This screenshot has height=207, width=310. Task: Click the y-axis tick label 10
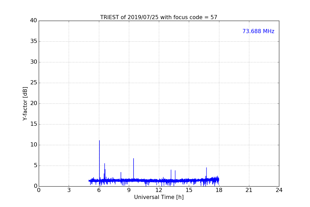(34, 145)
